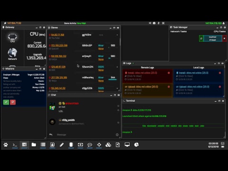Open slave IP in the YouTube row
Viewport: 228px width, 171px height.
(x=57, y=35)
